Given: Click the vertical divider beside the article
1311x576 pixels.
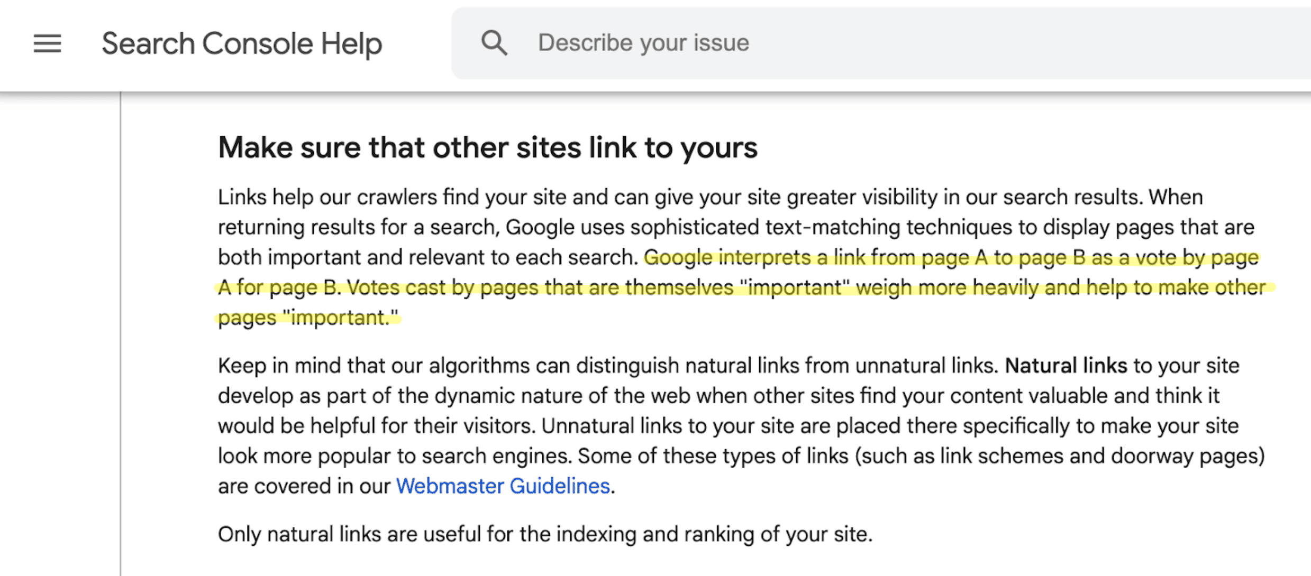Looking at the screenshot, I should click(x=121, y=333).
